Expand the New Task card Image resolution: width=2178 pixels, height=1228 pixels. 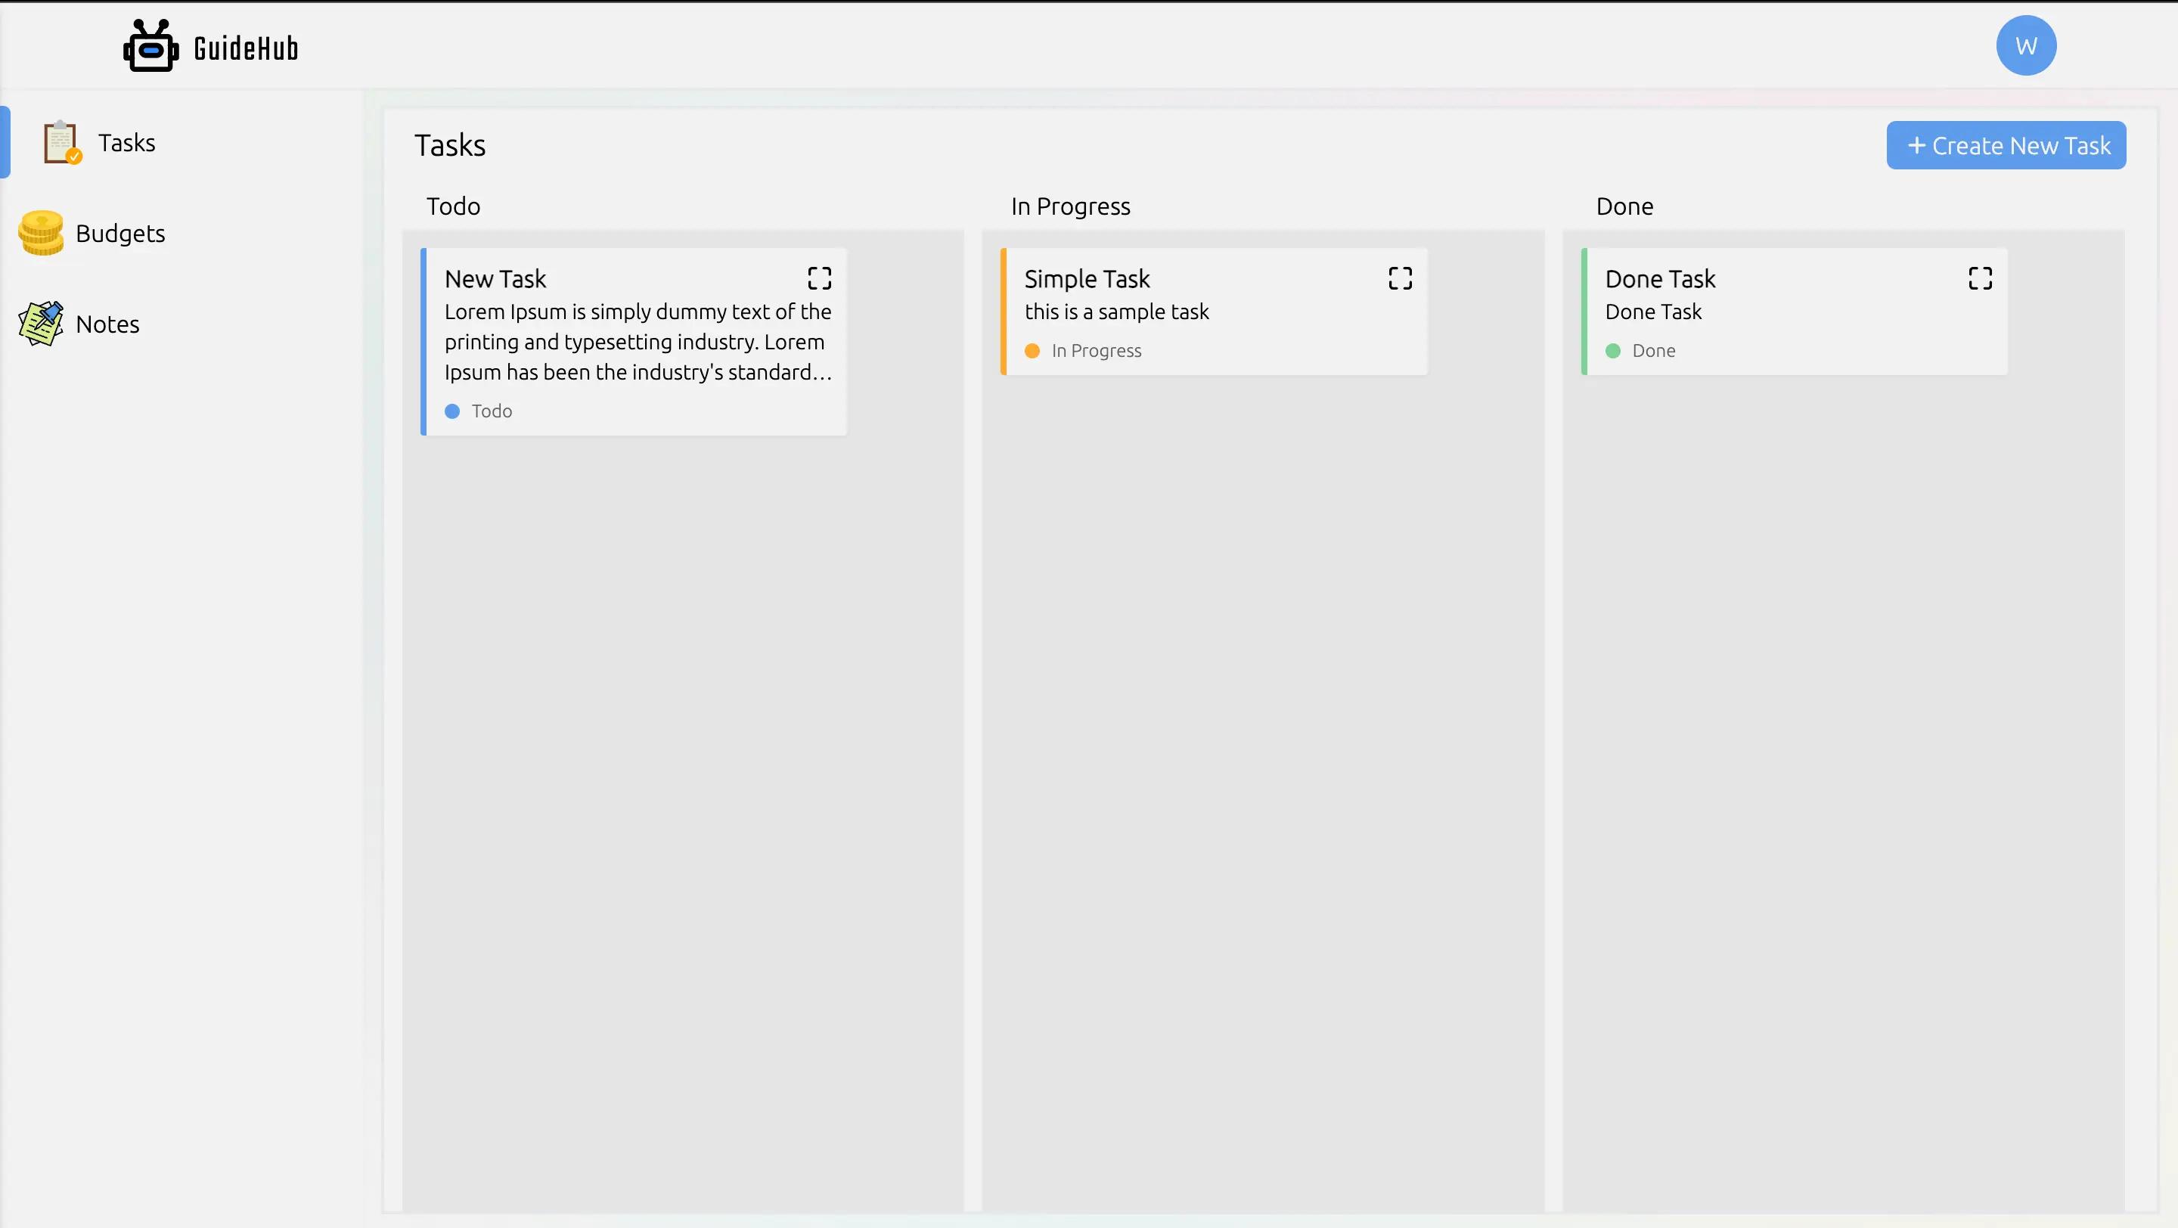click(819, 278)
